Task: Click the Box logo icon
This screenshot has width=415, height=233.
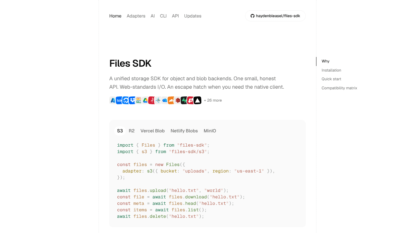Action: (119, 100)
